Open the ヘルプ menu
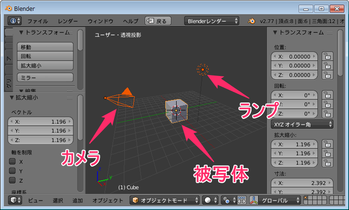This screenshot has height=210, width=349. coord(131,21)
